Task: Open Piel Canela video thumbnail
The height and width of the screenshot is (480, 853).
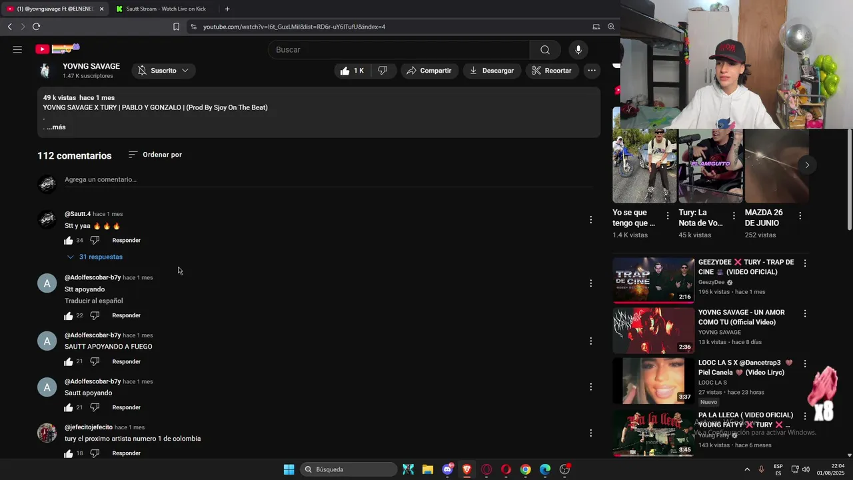Action: point(653,381)
